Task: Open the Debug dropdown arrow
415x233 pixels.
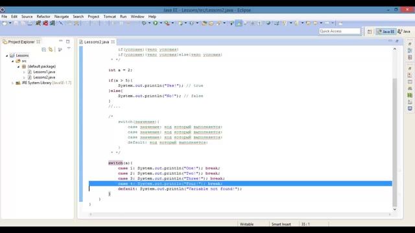Action: tap(149, 23)
